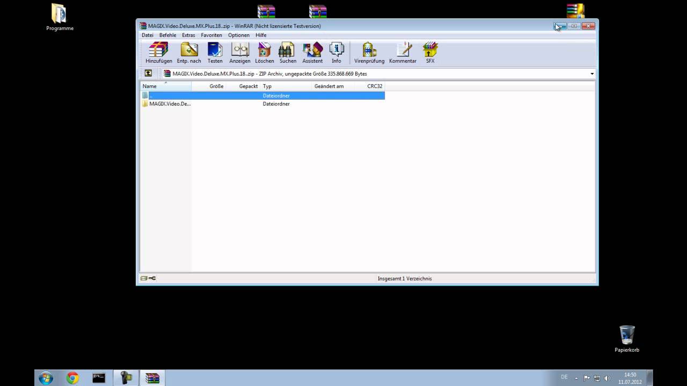Click the Hinzufügen toolbar icon
Viewport: 687px width, 386px height.
point(159,53)
